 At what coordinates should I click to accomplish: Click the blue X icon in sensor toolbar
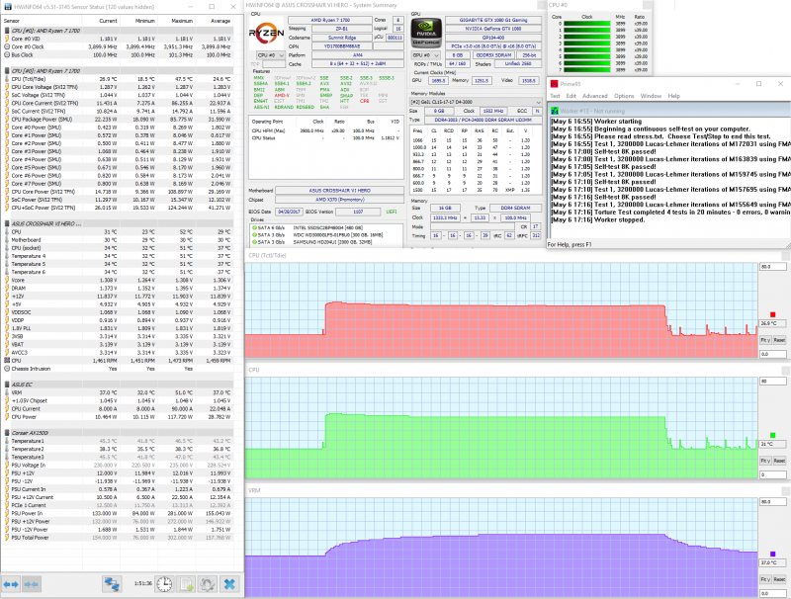[229, 584]
